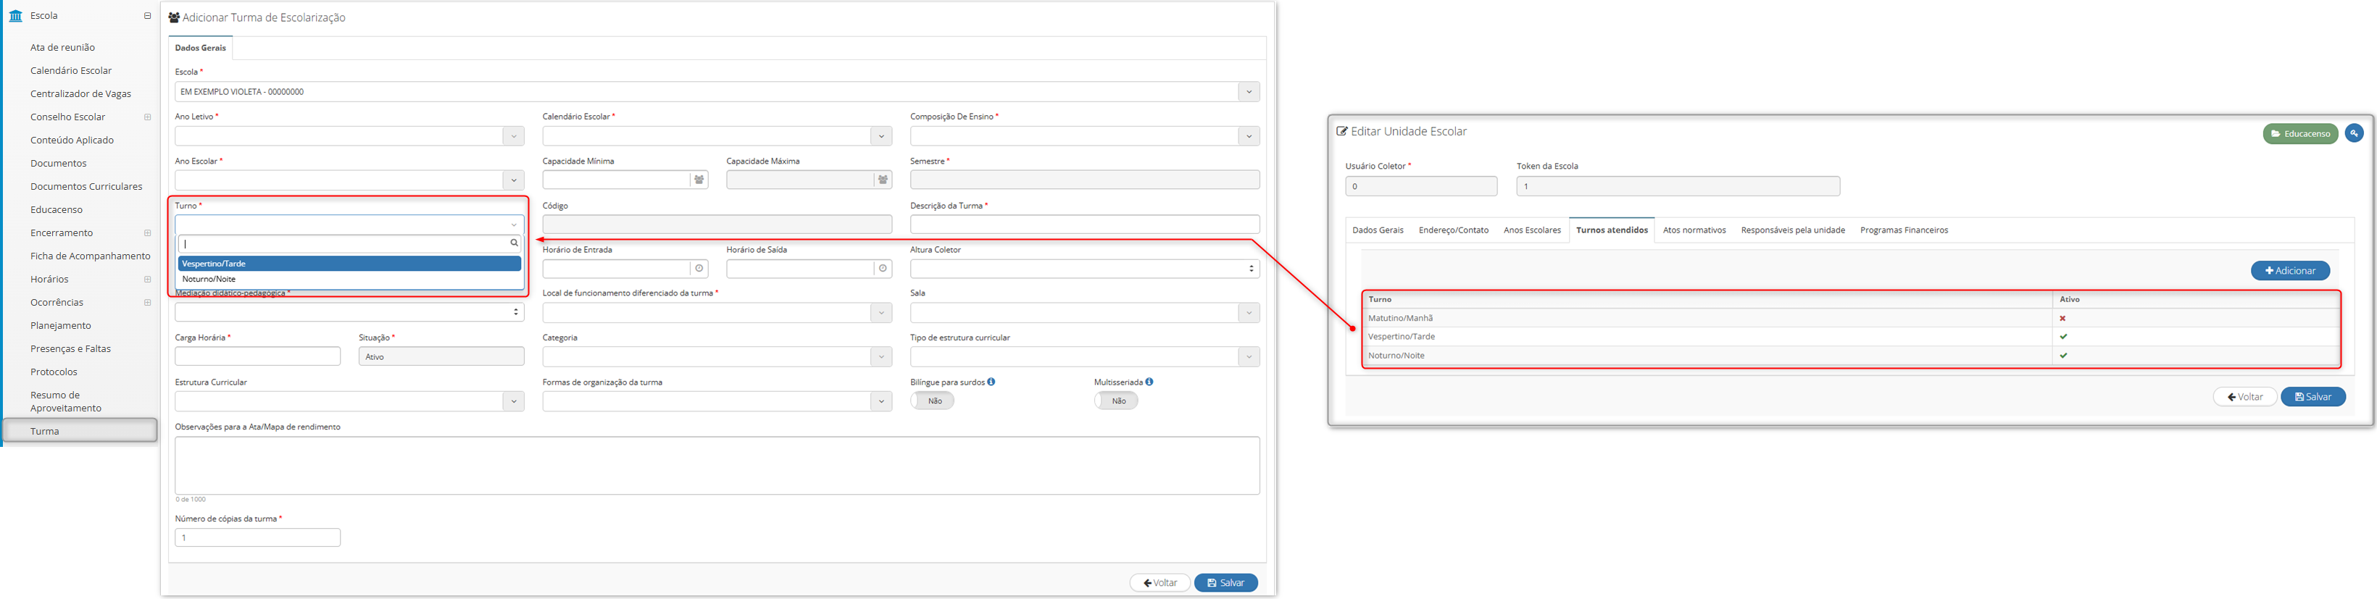The width and height of the screenshot is (2377, 599).
Task: Click the Capacidade Mínima input field
Action: click(x=617, y=180)
